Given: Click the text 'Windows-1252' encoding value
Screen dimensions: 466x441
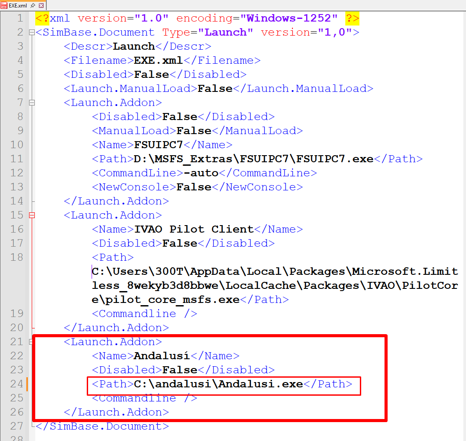Looking at the screenshot, I should 289,18.
